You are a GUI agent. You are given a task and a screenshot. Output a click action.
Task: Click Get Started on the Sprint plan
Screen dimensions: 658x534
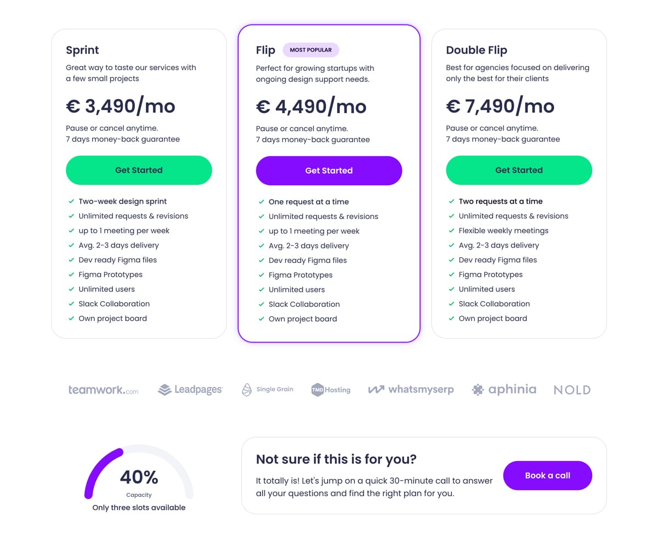139,170
